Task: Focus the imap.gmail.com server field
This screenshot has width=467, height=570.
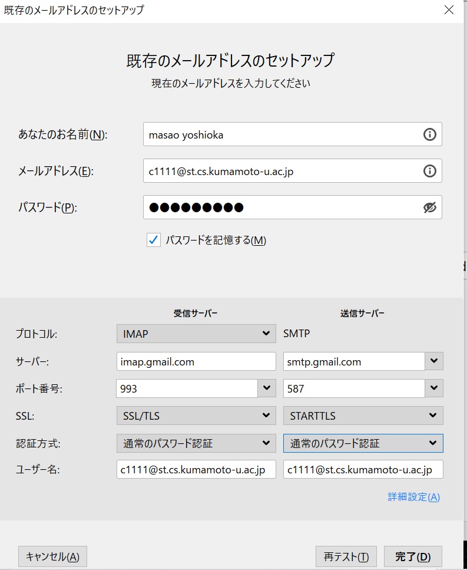Action: [196, 361]
